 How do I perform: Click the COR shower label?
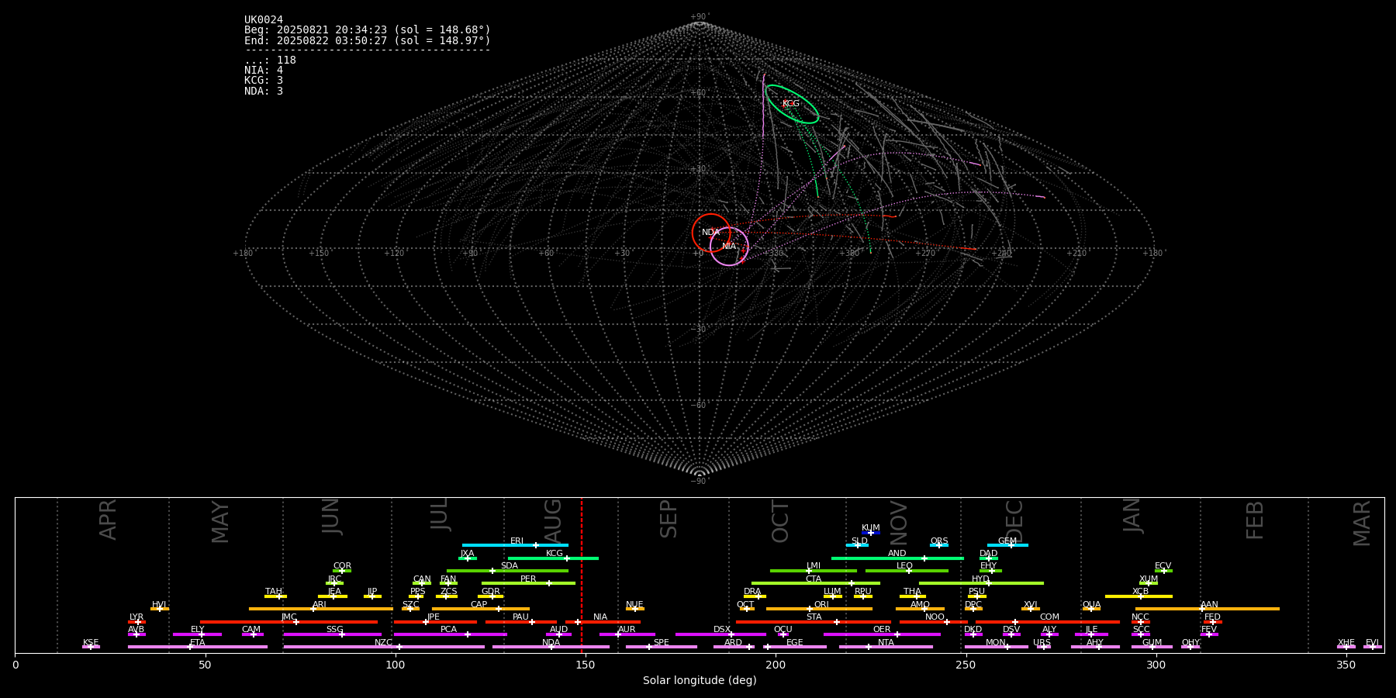click(342, 566)
